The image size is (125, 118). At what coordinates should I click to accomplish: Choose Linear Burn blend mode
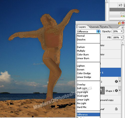[83, 58]
